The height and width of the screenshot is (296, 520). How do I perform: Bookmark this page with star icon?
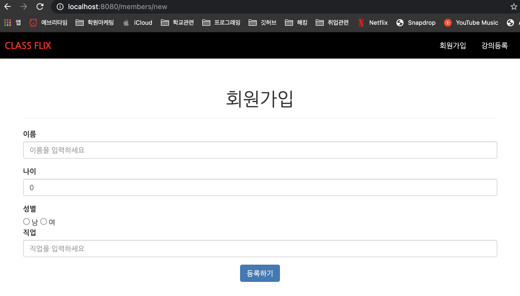[x=514, y=7]
